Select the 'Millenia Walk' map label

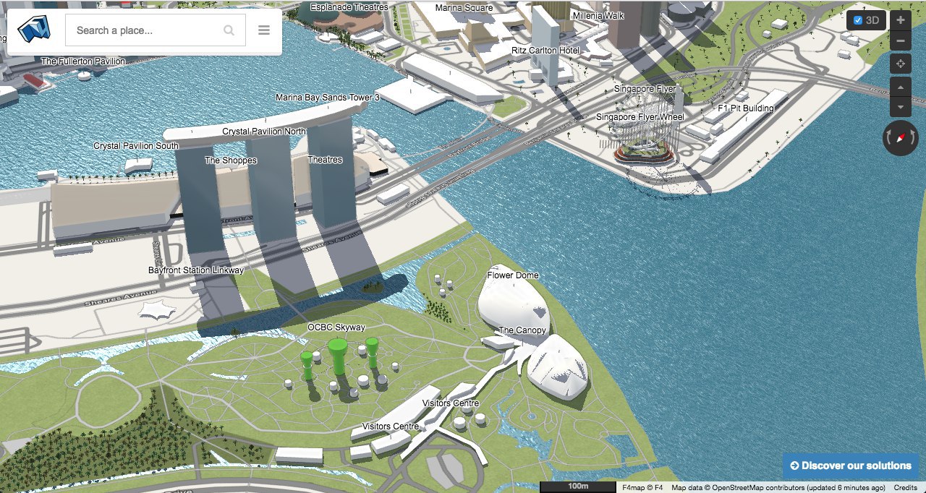click(598, 15)
